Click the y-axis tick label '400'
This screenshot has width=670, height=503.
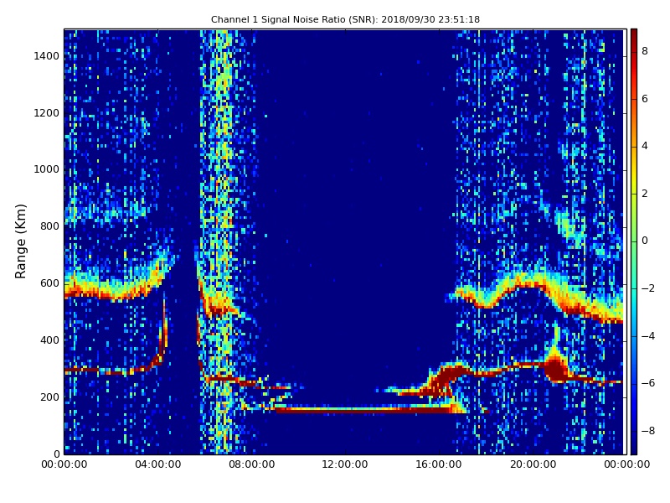50,340
